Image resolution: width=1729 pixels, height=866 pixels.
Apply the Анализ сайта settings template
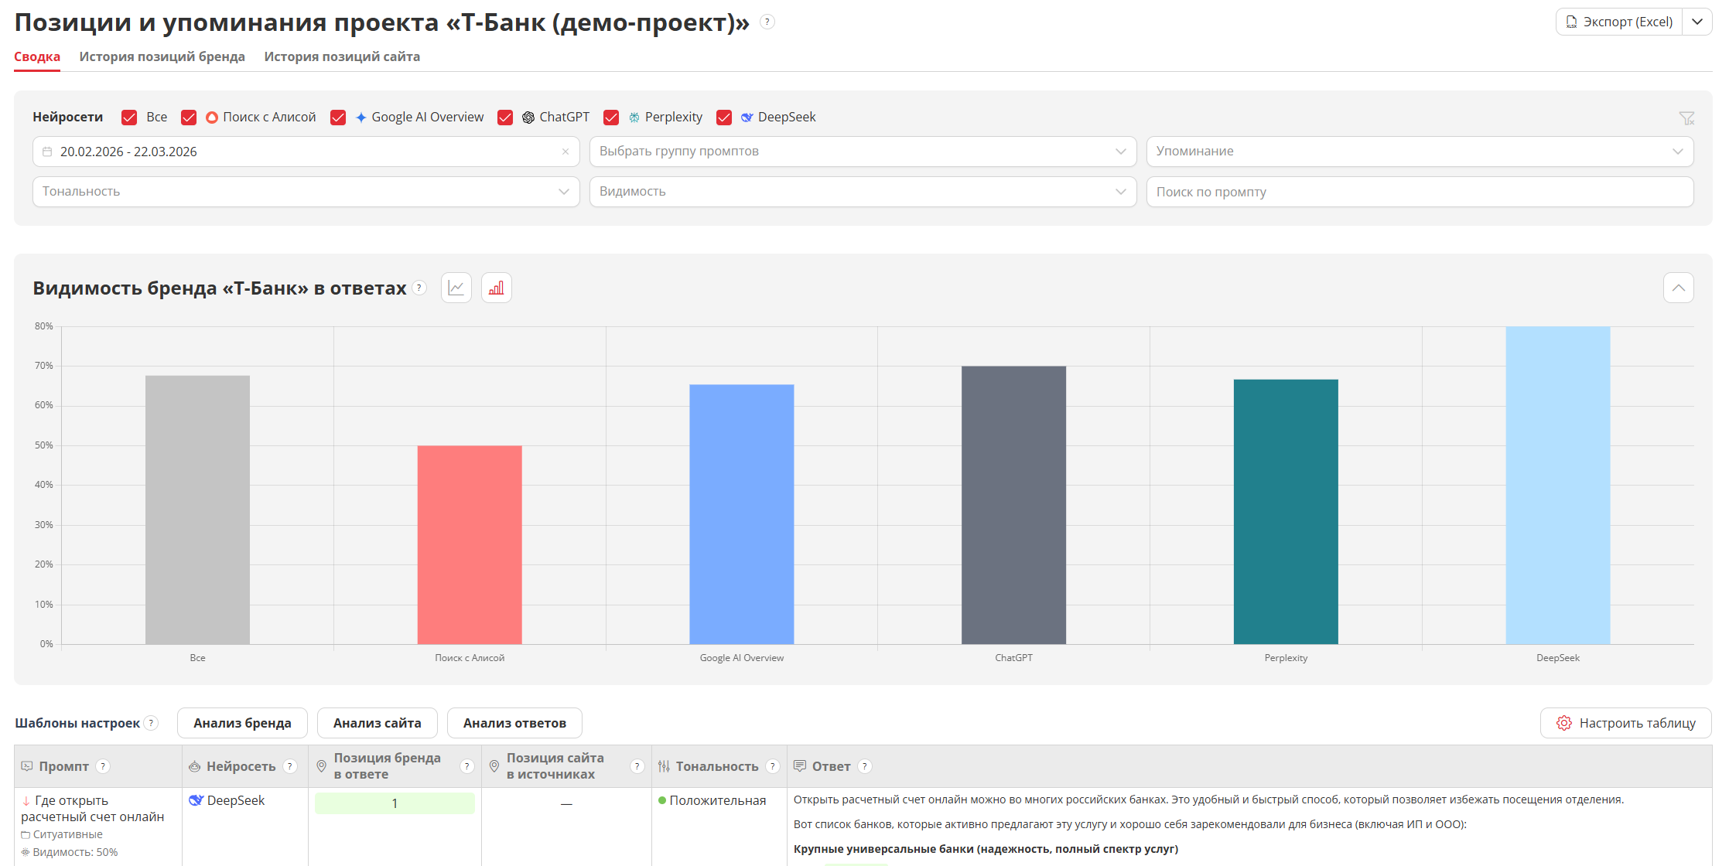click(x=377, y=723)
